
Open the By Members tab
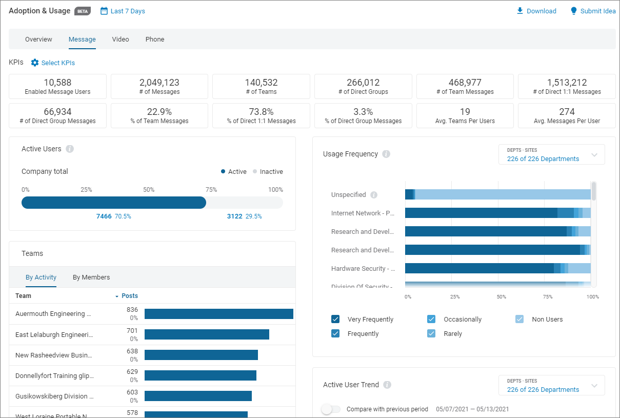tap(91, 277)
